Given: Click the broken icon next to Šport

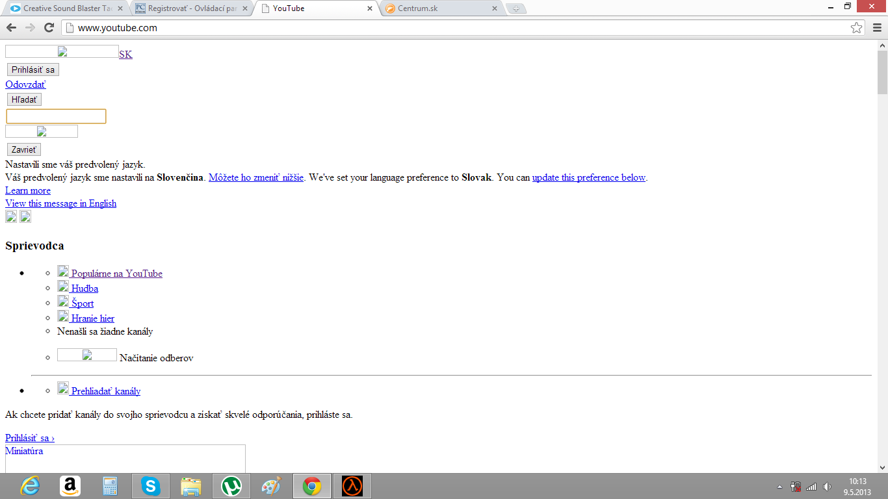Looking at the screenshot, I should pyautogui.click(x=63, y=301).
